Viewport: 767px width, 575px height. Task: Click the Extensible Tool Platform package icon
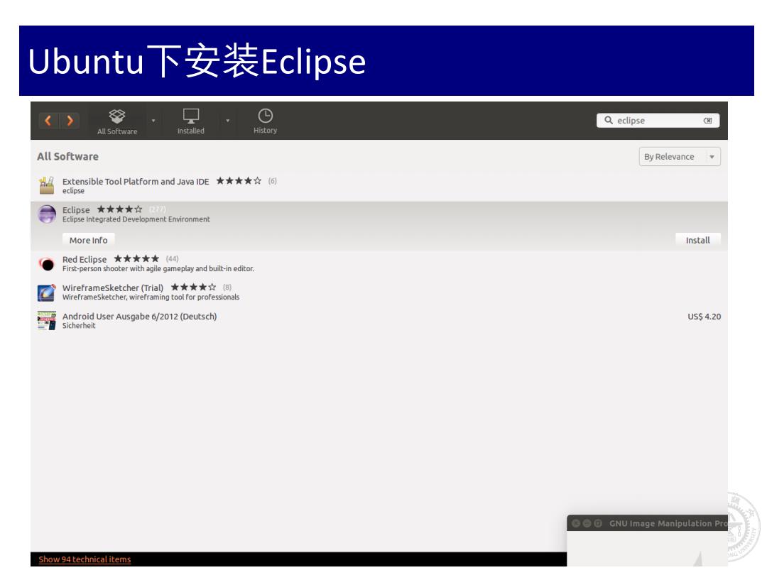pyautogui.click(x=47, y=186)
